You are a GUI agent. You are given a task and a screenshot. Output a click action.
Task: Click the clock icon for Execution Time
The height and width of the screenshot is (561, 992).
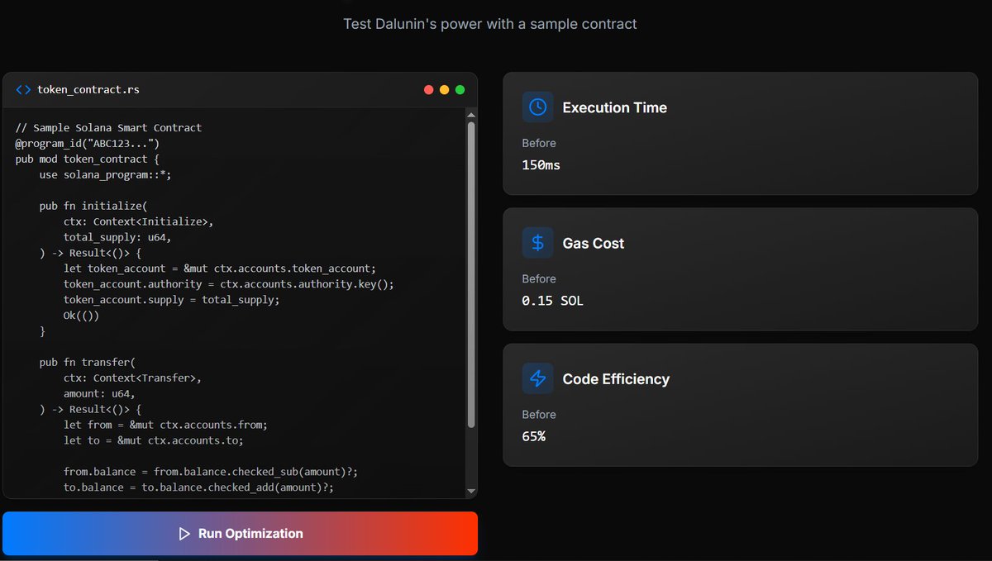[x=537, y=107]
